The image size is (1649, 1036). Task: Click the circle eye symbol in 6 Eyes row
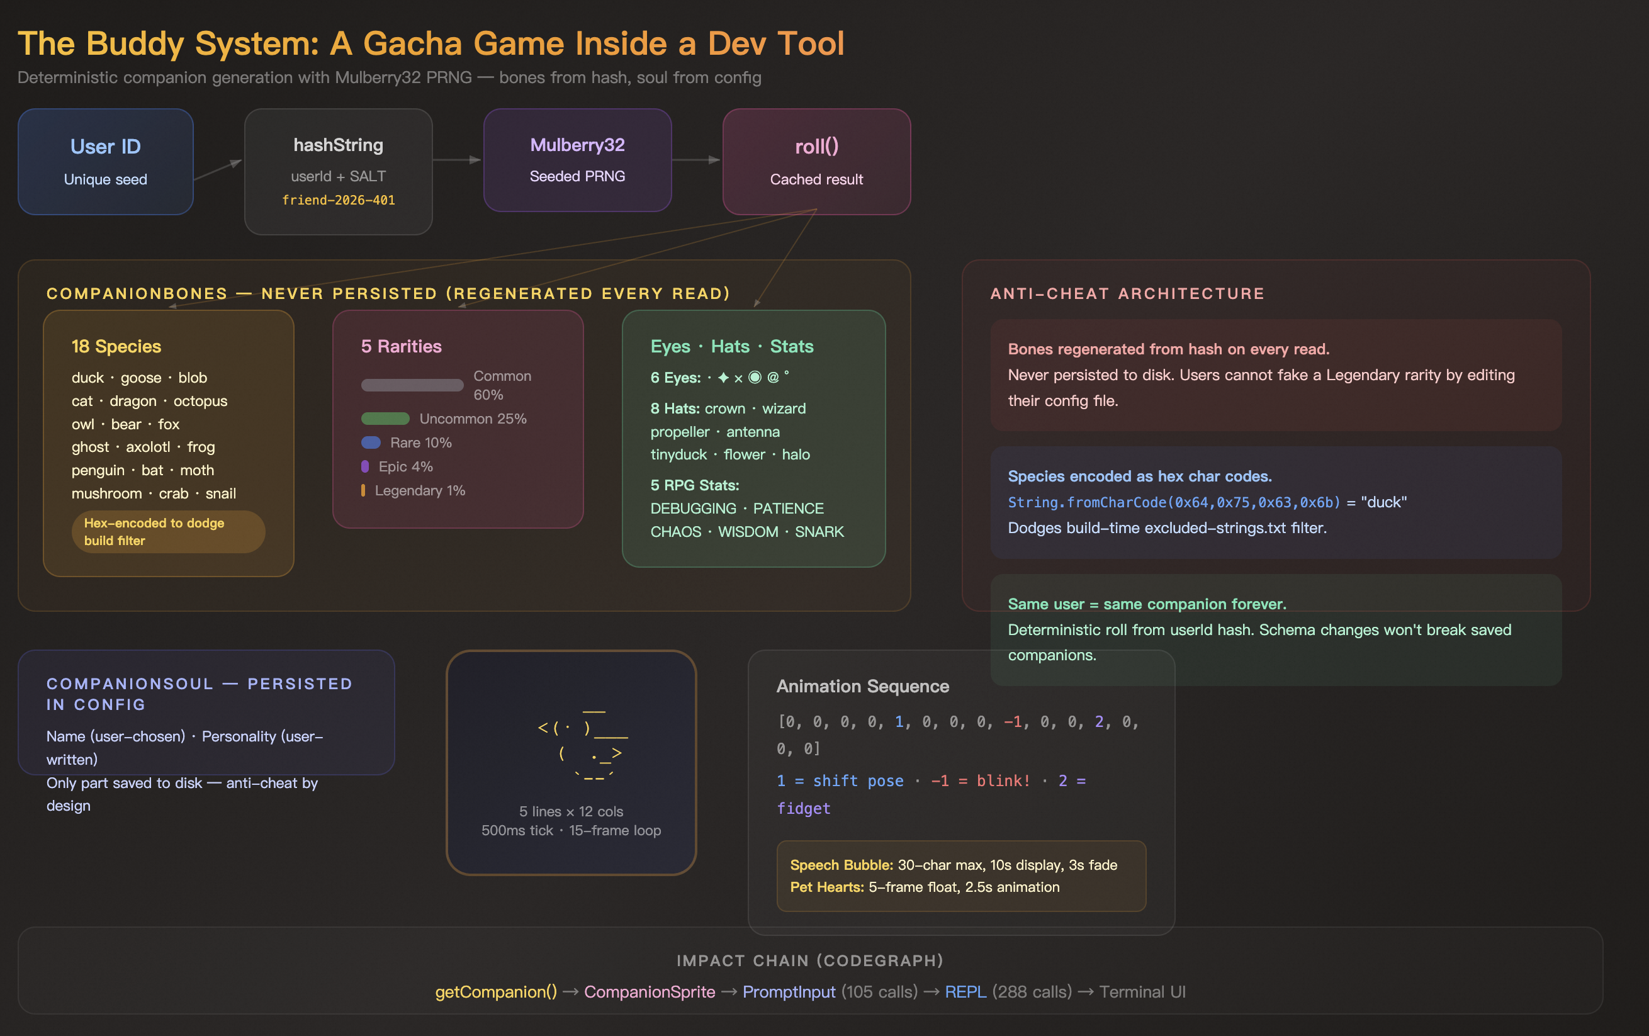pos(755,377)
